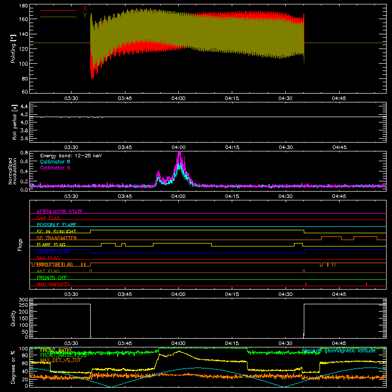Click the orange MAX_DET_VS_TOT legend label

60,360
